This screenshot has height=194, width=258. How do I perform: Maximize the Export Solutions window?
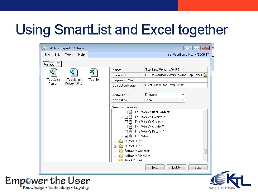196,48
